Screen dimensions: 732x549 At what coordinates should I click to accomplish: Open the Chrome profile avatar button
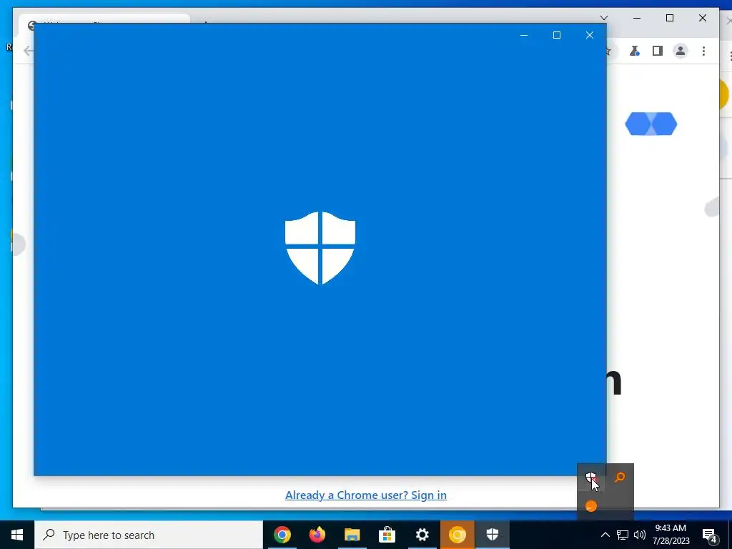coord(681,51)
